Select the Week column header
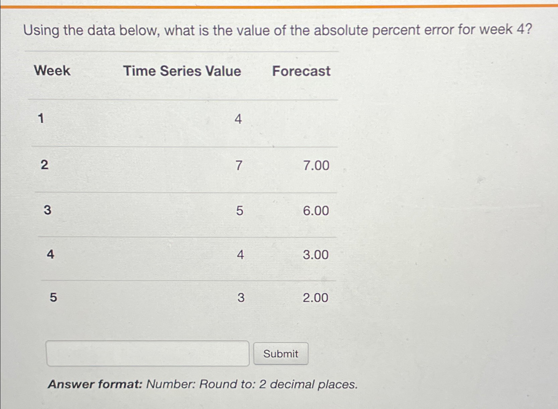This screenshot has height=409, width=558. tap(52, 71)
